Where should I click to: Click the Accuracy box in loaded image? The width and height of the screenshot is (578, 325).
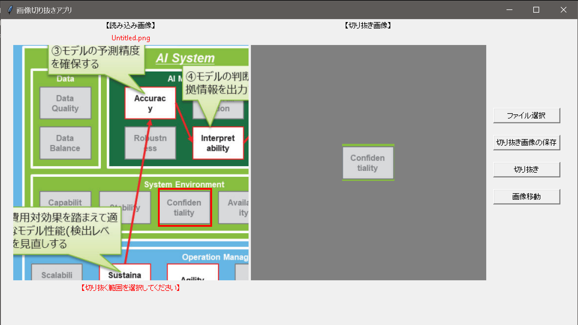pyautogui.click(x=150, y=103)
